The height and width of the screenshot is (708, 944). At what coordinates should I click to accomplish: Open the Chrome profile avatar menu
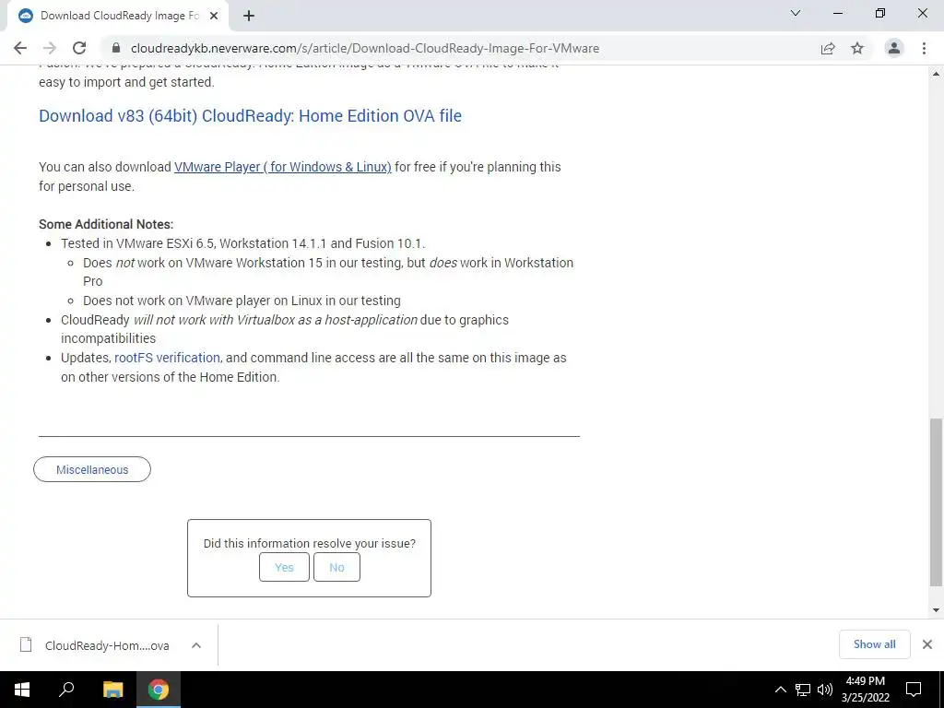[894, 48]
